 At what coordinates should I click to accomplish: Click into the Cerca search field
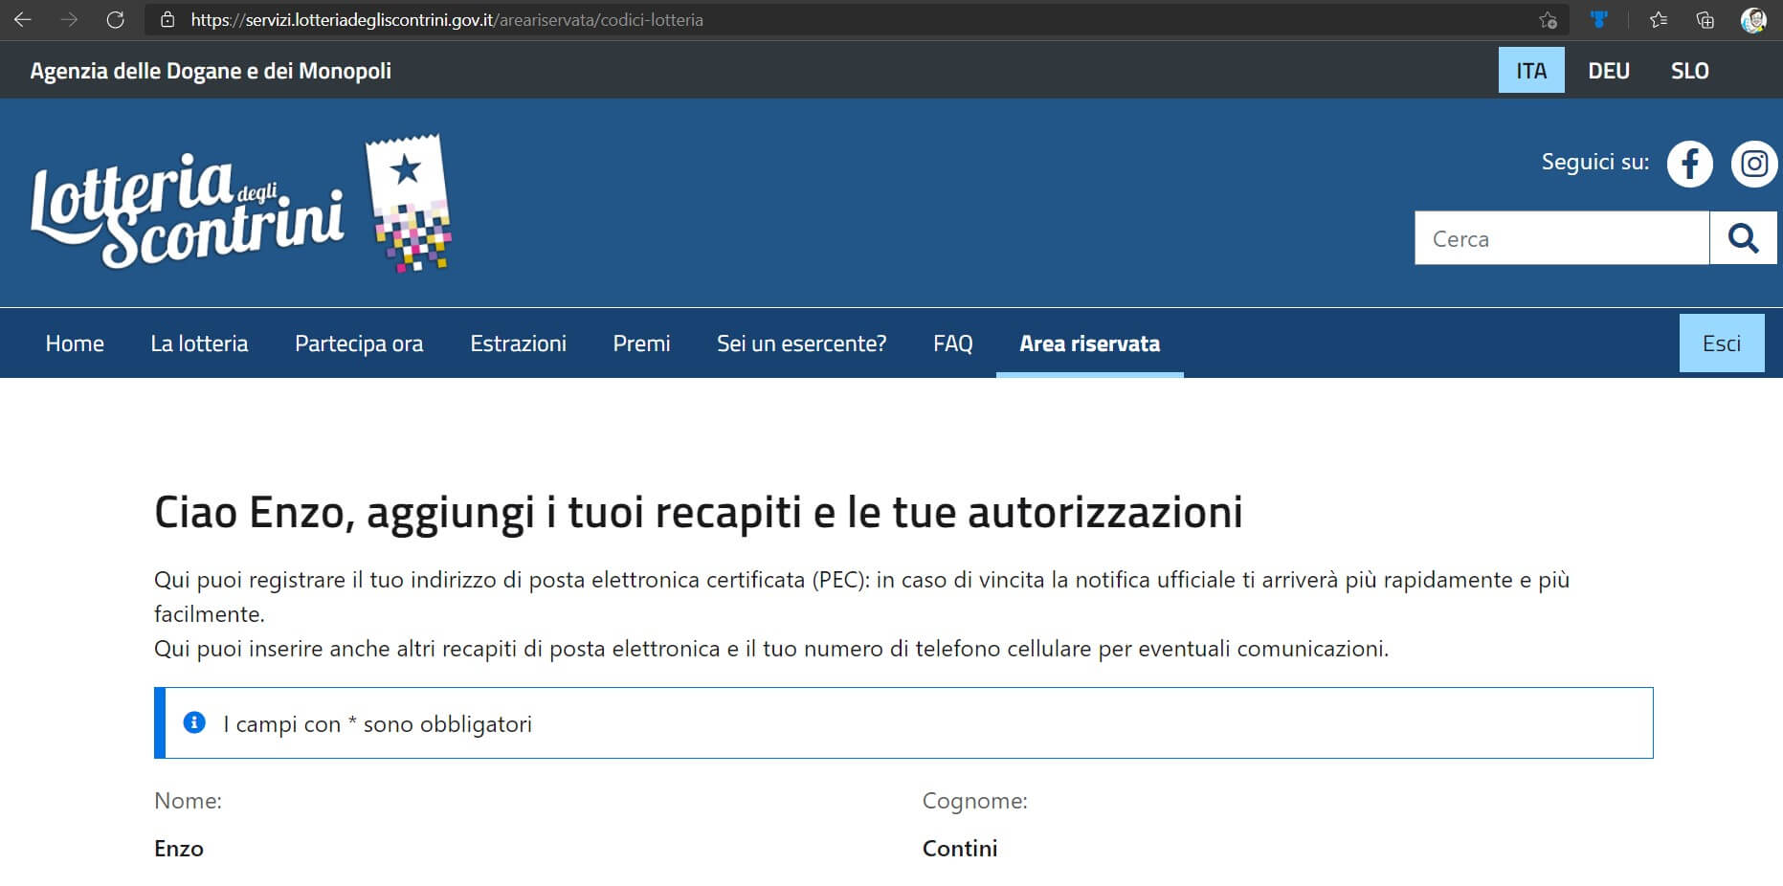click(1561, 238)
